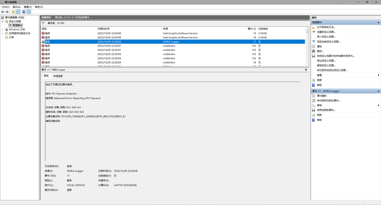Switch to the 详细信息 tab

(58, 76)
